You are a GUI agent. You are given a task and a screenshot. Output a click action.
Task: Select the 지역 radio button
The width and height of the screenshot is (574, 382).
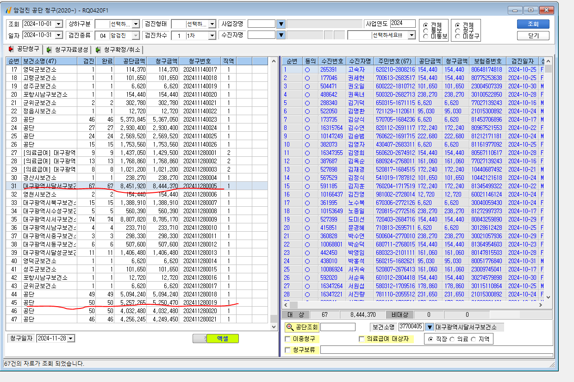coord(473,339)
